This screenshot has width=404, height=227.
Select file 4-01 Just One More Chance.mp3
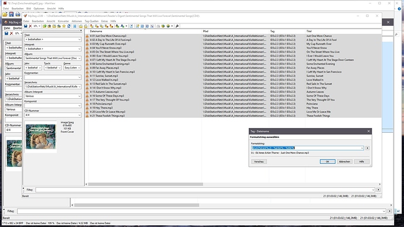(108, 36)
